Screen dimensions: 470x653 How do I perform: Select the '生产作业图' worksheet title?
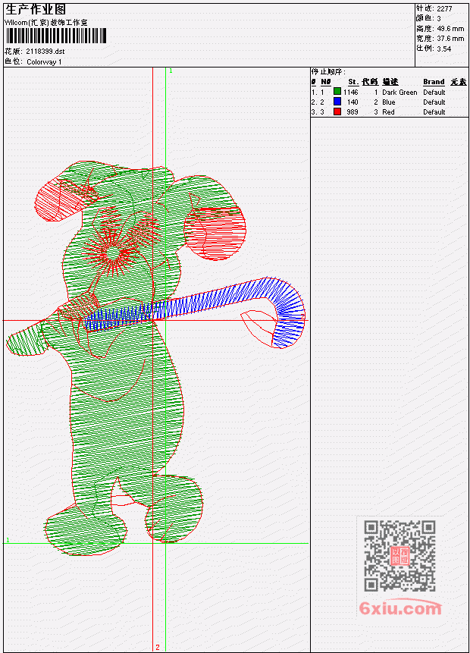(36, 10)
